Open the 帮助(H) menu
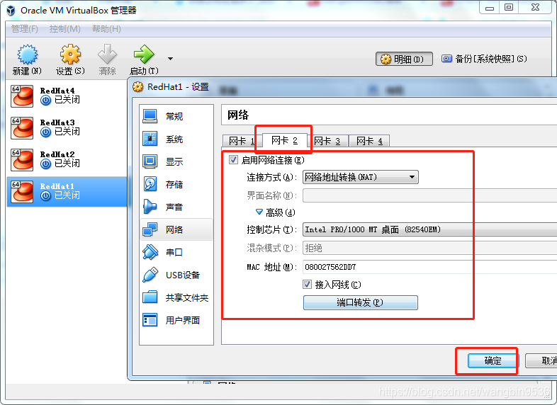 (106, 29)
